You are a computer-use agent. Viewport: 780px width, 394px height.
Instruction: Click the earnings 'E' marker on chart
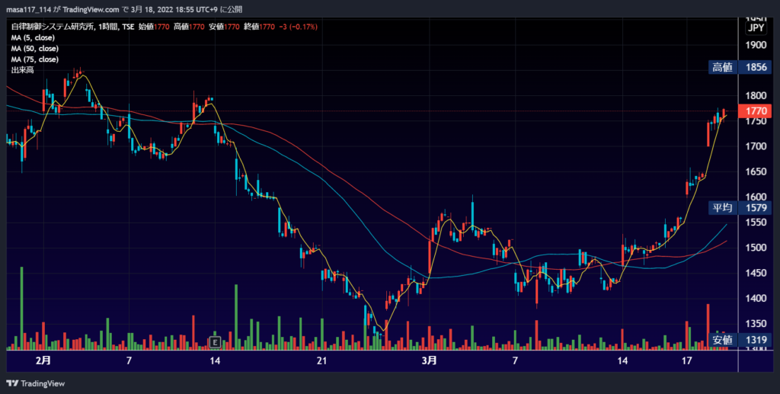point(215,341)
